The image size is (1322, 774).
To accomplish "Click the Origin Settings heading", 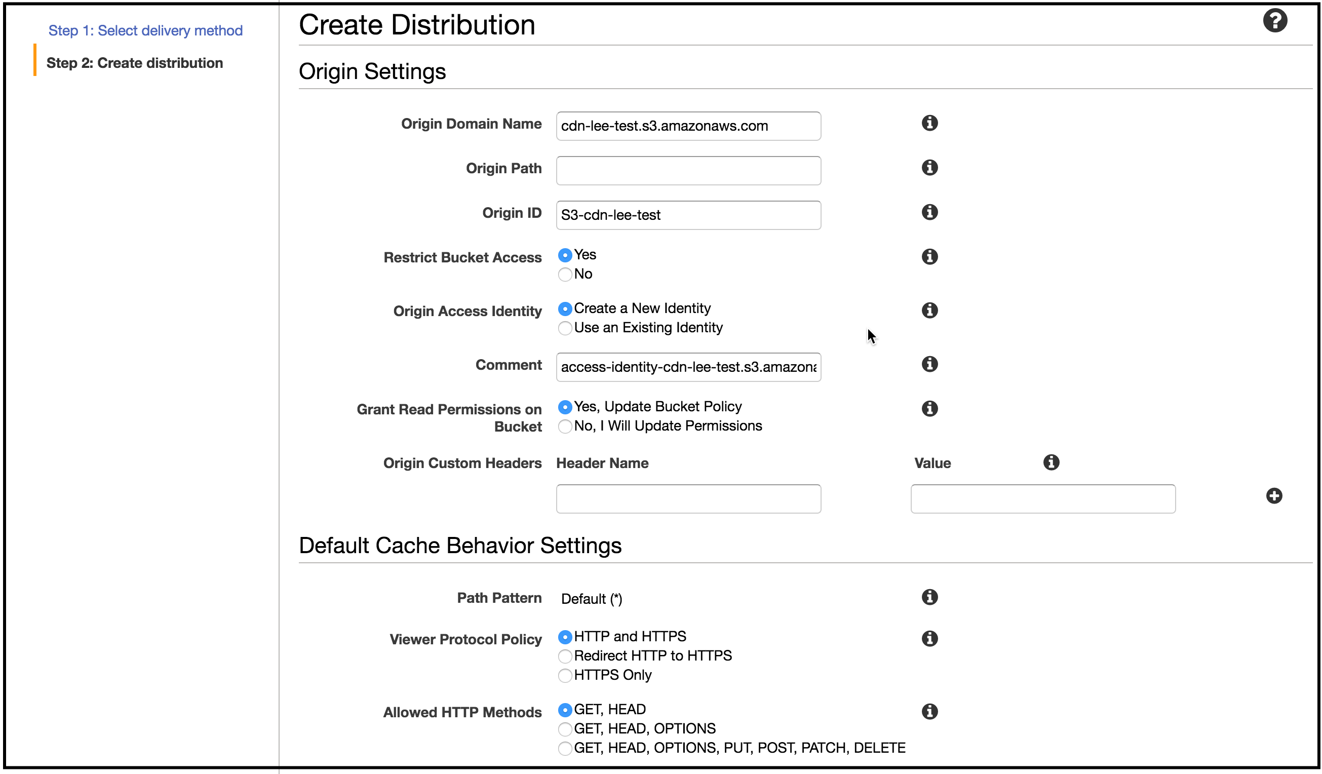I will (x=372, y=71).
